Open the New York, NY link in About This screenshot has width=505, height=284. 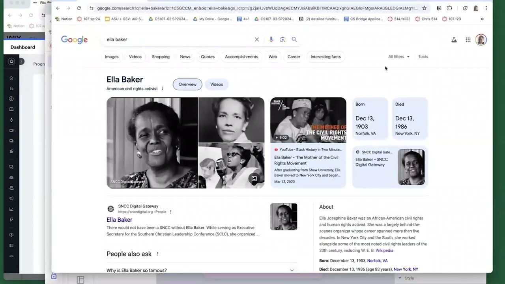click(x=406, y=269)
